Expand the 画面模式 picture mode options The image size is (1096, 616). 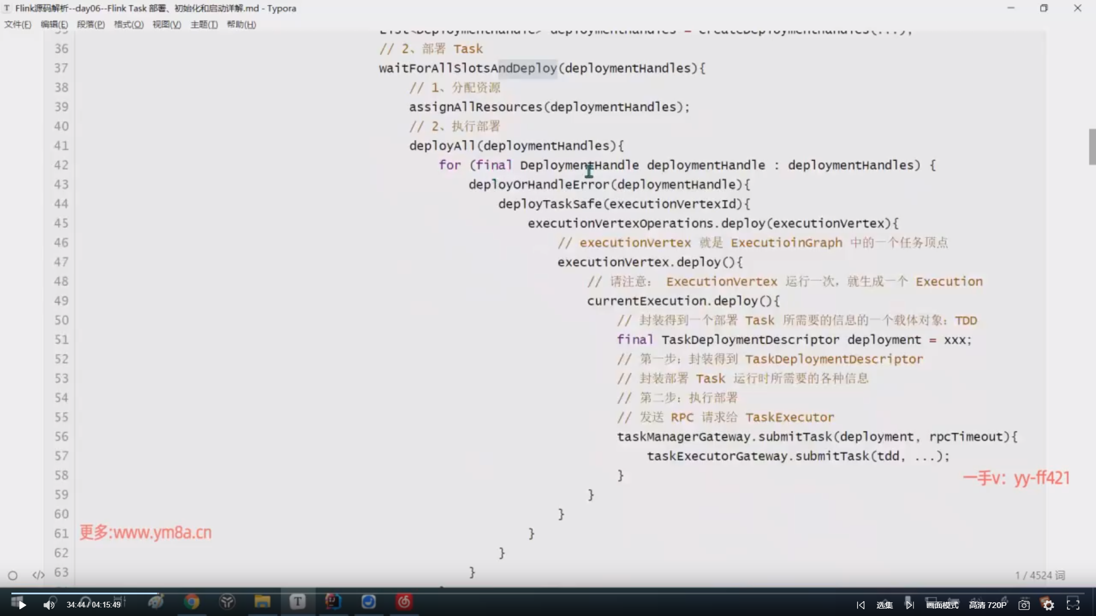(x=942, y=605)
